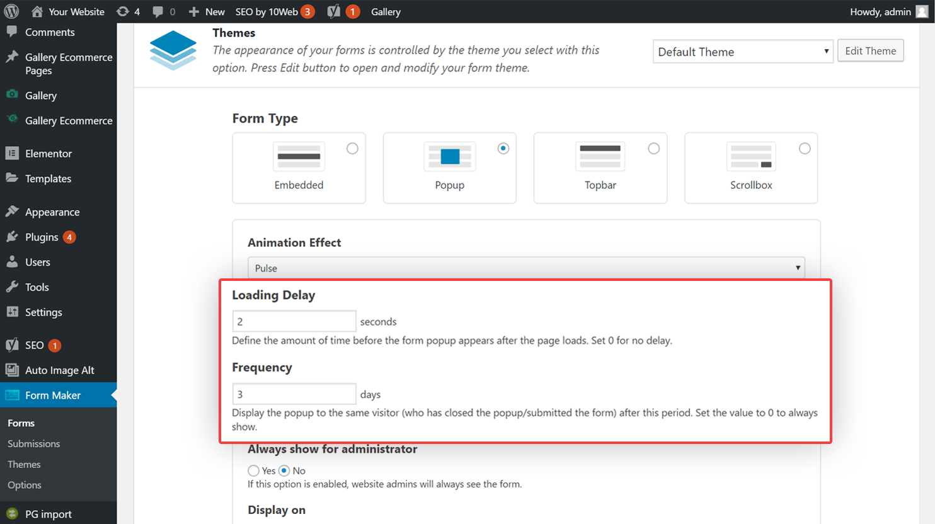Open the Options submenu item
Viewport: 935px width, 524px height.
tap(25, 486)
